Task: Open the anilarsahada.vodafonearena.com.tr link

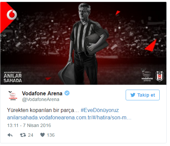Action: pyautogui.click(x=69, y=118)
